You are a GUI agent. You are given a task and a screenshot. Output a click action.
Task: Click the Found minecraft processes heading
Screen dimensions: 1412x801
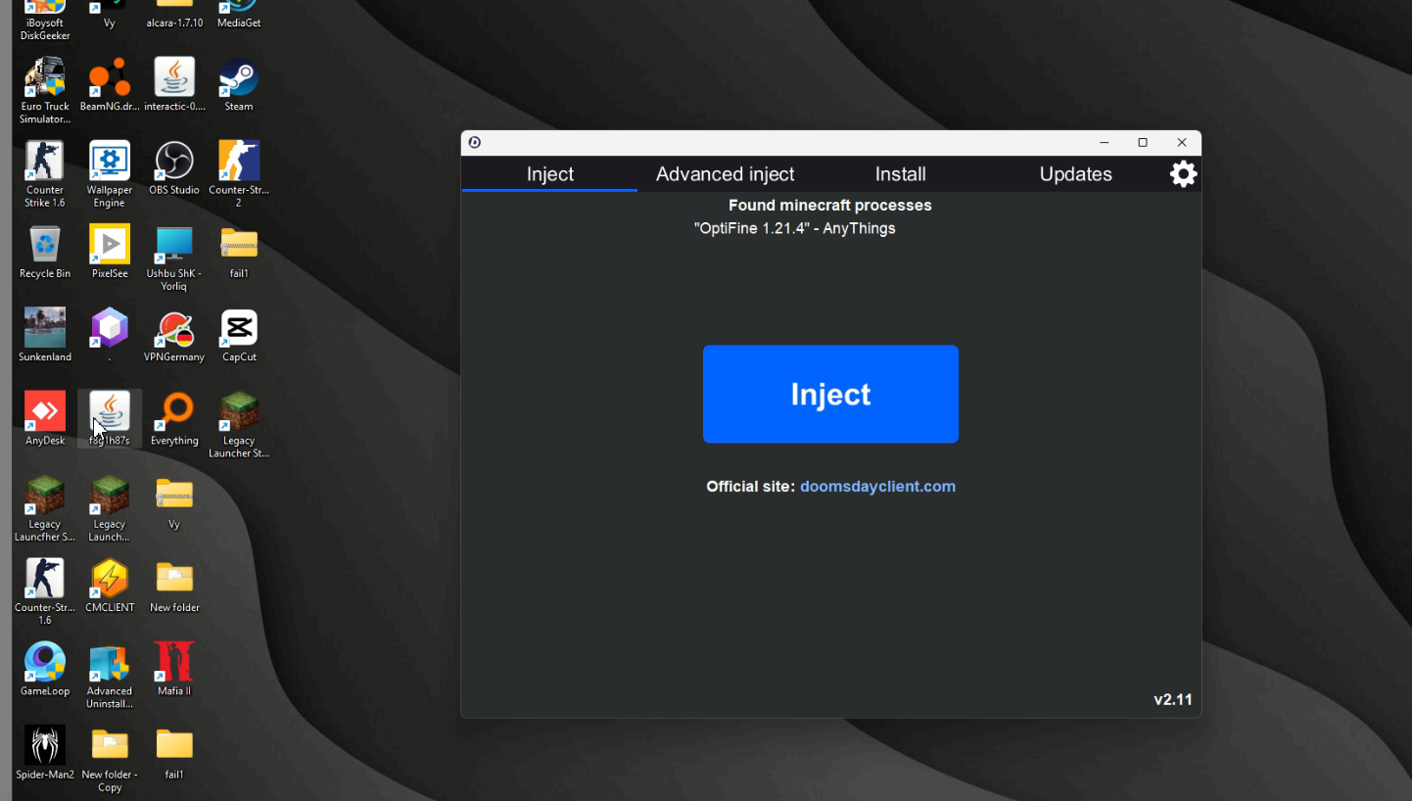coord(830,206)
